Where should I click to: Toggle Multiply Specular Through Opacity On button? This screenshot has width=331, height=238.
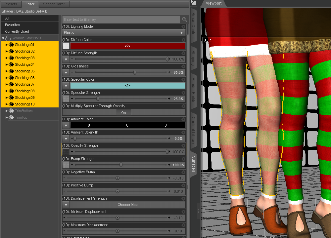(x=124, y=113)
